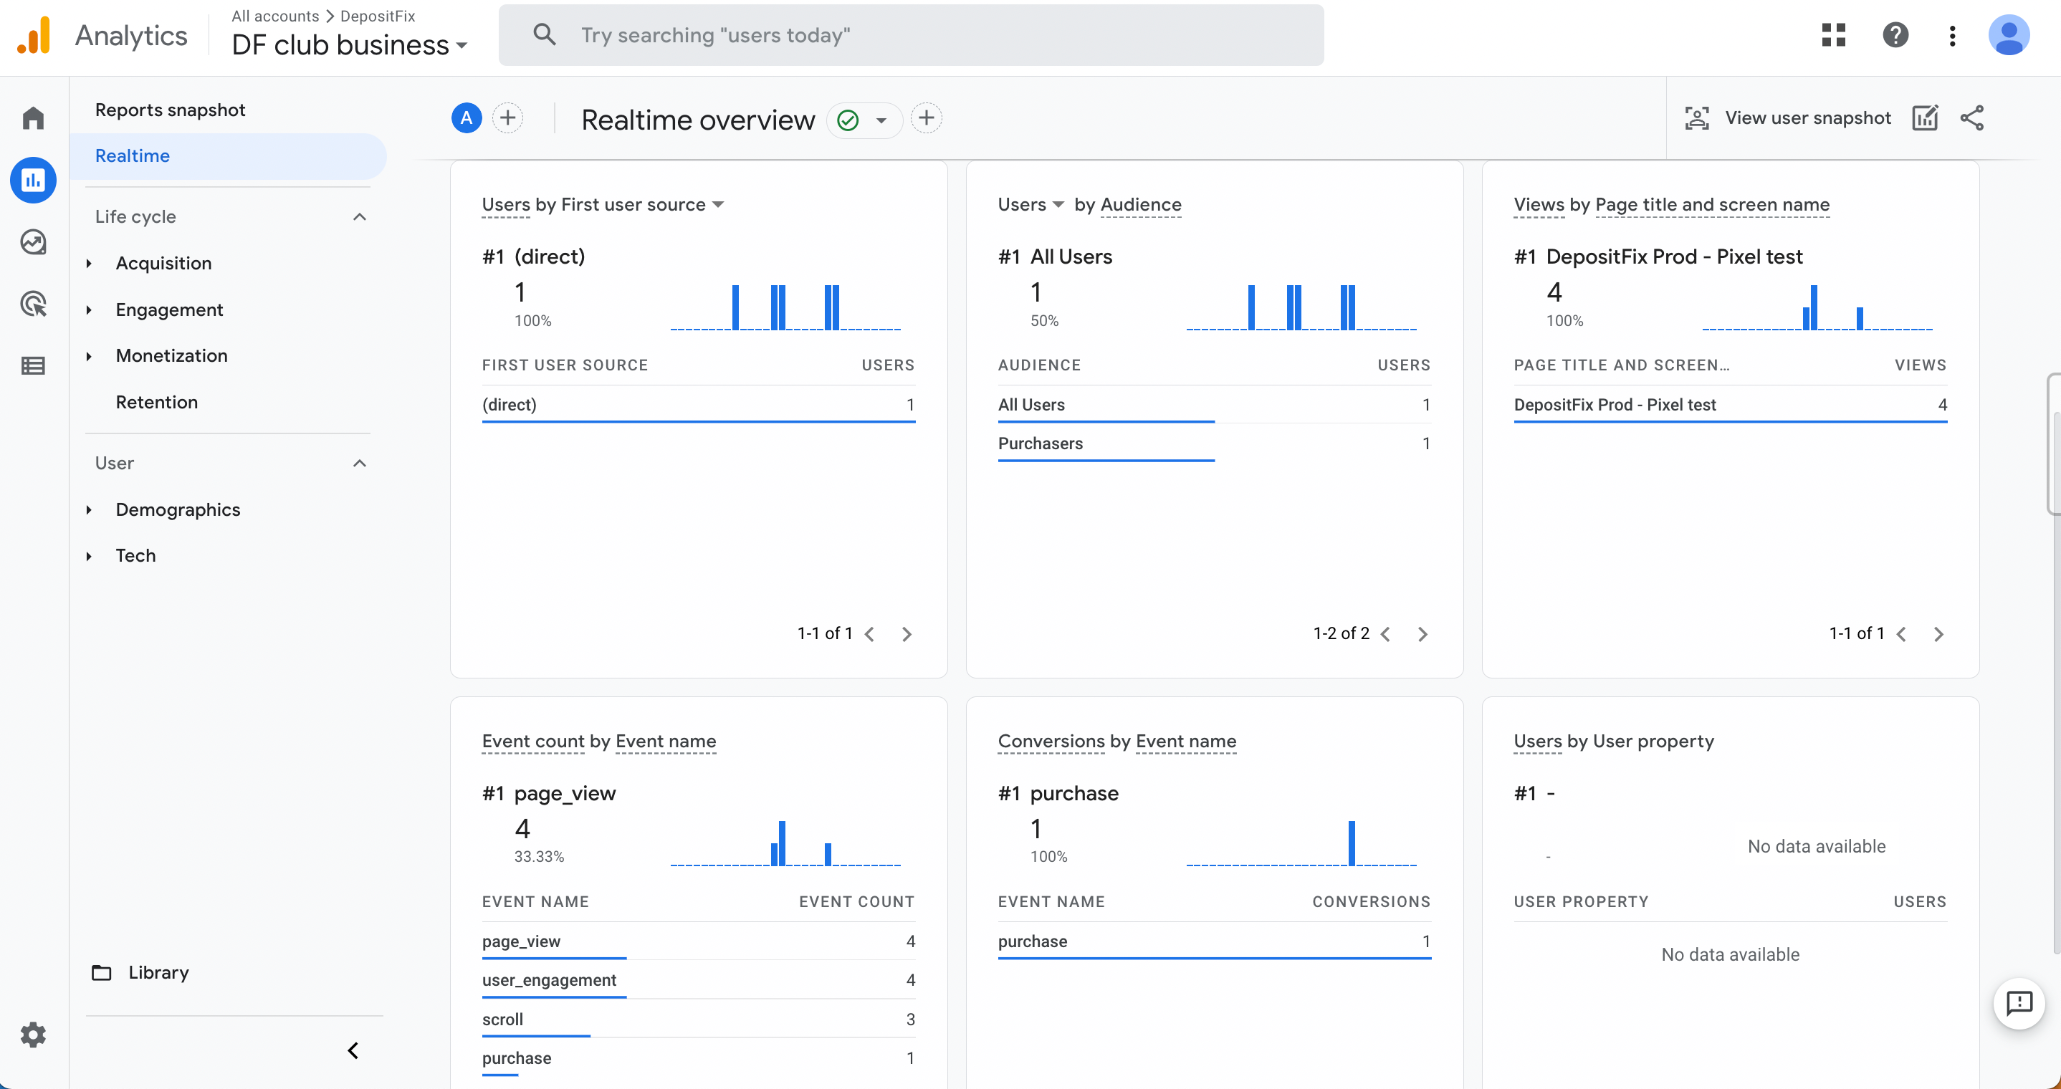Click the page_view event row
Screen dimensions: 2061x1089
click(698, 941)
